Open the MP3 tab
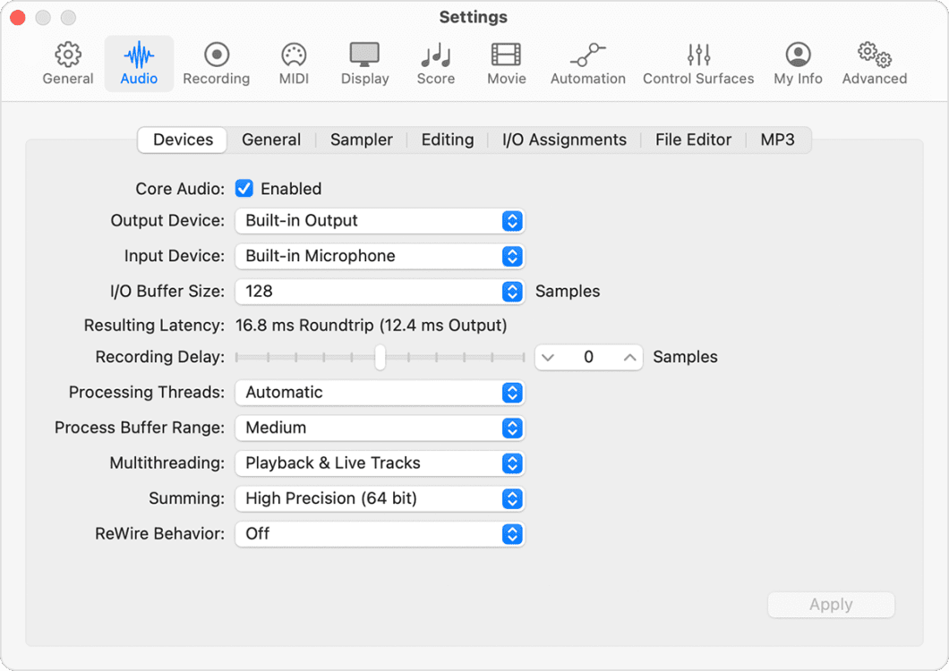This screenshot has height=671, width=949. click(x=778, y=140)
